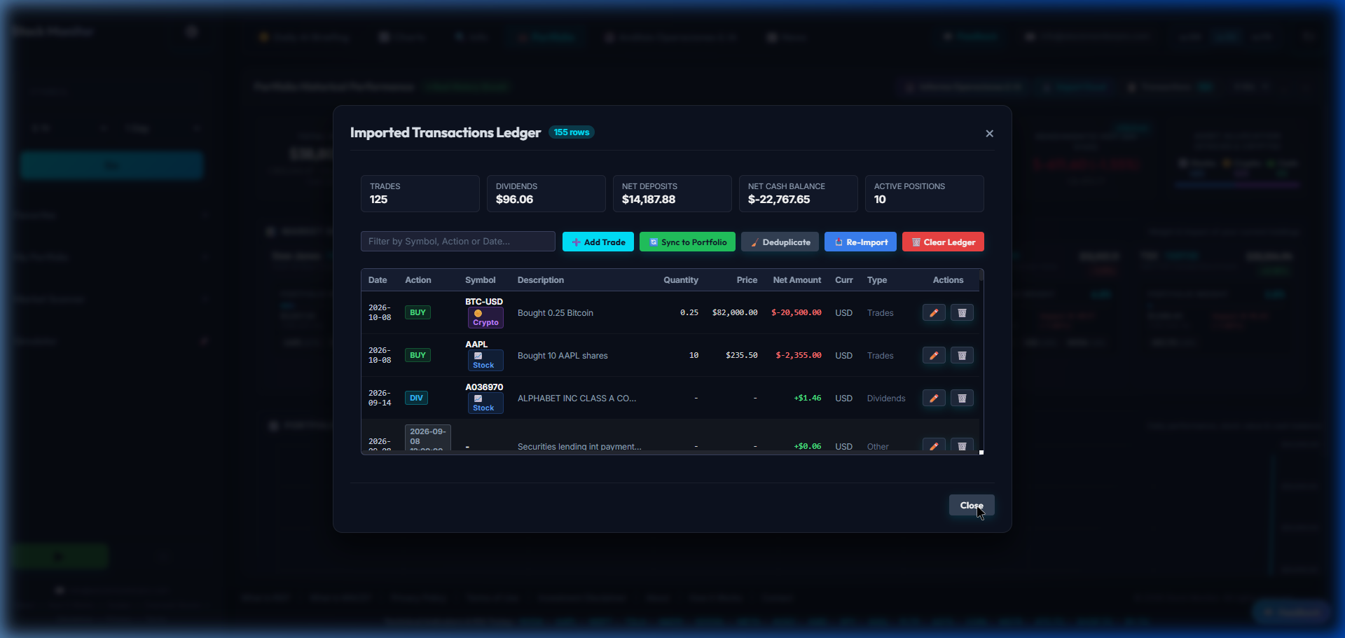This screenshot has width=1345, height=638.
Task: Re-Import the transactions
Action: coord(860,242)
